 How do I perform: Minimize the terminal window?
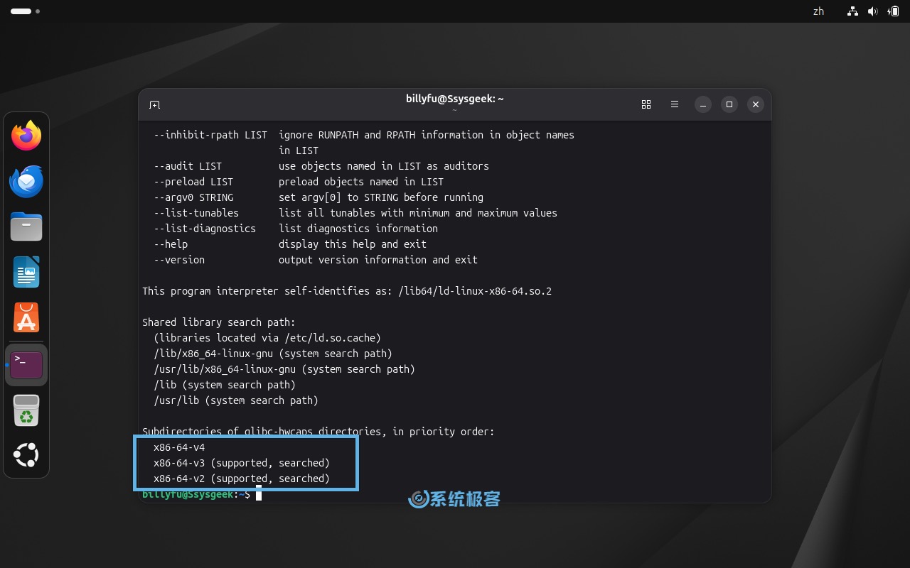click(702, 104)
